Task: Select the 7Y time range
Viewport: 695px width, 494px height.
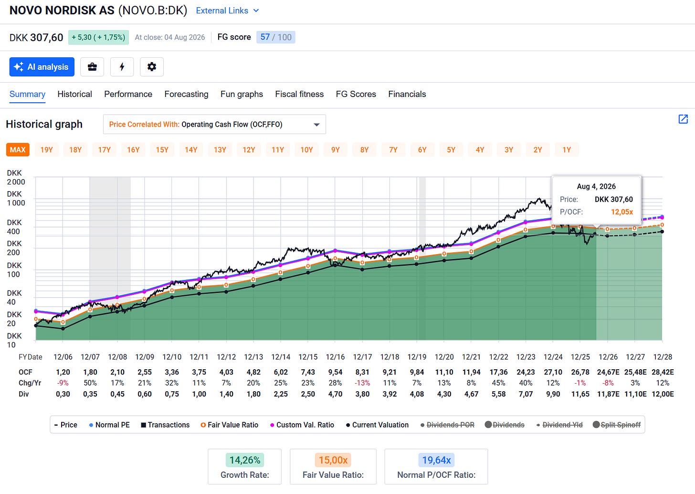Action: [393, 150]
